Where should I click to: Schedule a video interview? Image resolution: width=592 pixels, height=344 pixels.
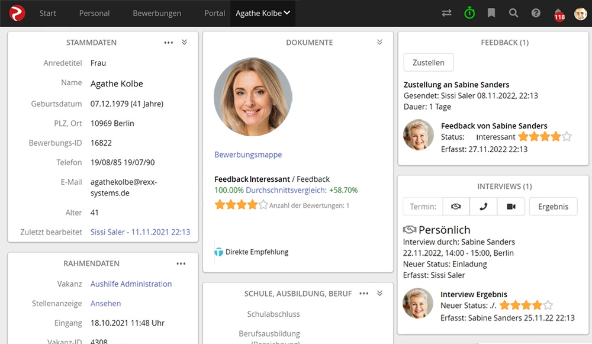pos(511,207)
